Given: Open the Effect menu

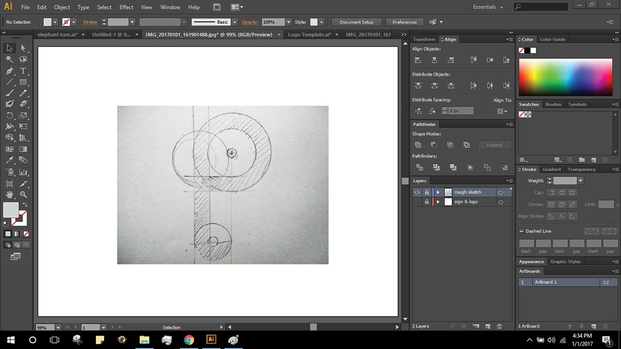Looking at the screenshot, I should pos(126,7).
